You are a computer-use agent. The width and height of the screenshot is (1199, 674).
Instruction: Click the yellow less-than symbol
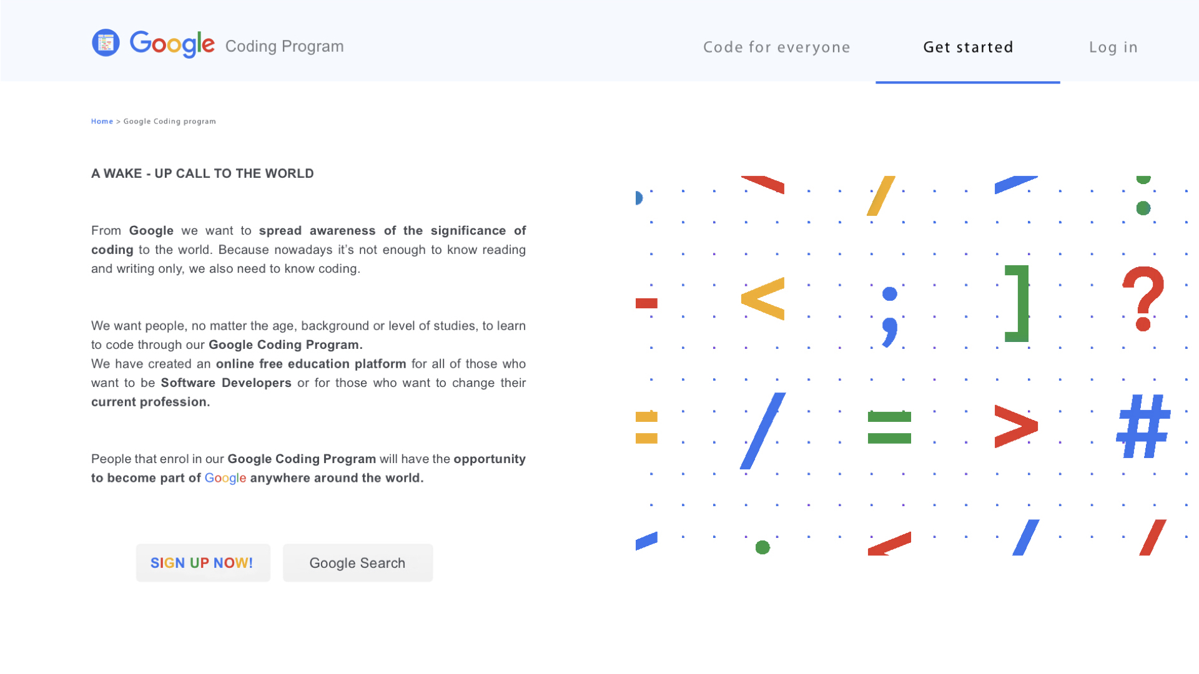click(x=762, y=299)
